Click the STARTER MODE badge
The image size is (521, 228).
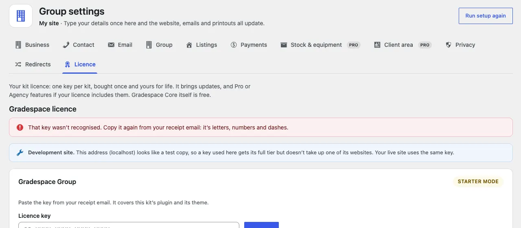pyautogui.click(x=478, y=182)
